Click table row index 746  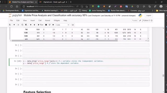pyautogui.click(x=26, y=29)
